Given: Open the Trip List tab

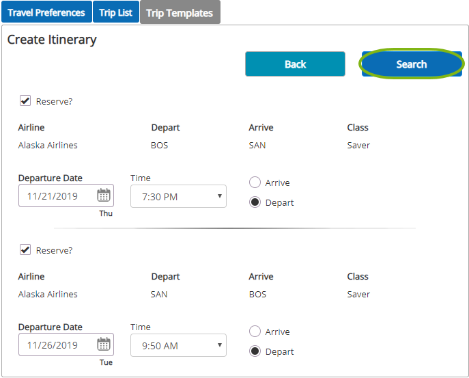Looking at the screenshot, I should (116, 12).
